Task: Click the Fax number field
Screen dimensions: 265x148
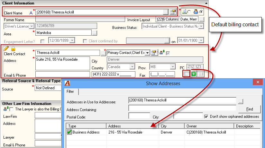Action: (x=162, y=74)
